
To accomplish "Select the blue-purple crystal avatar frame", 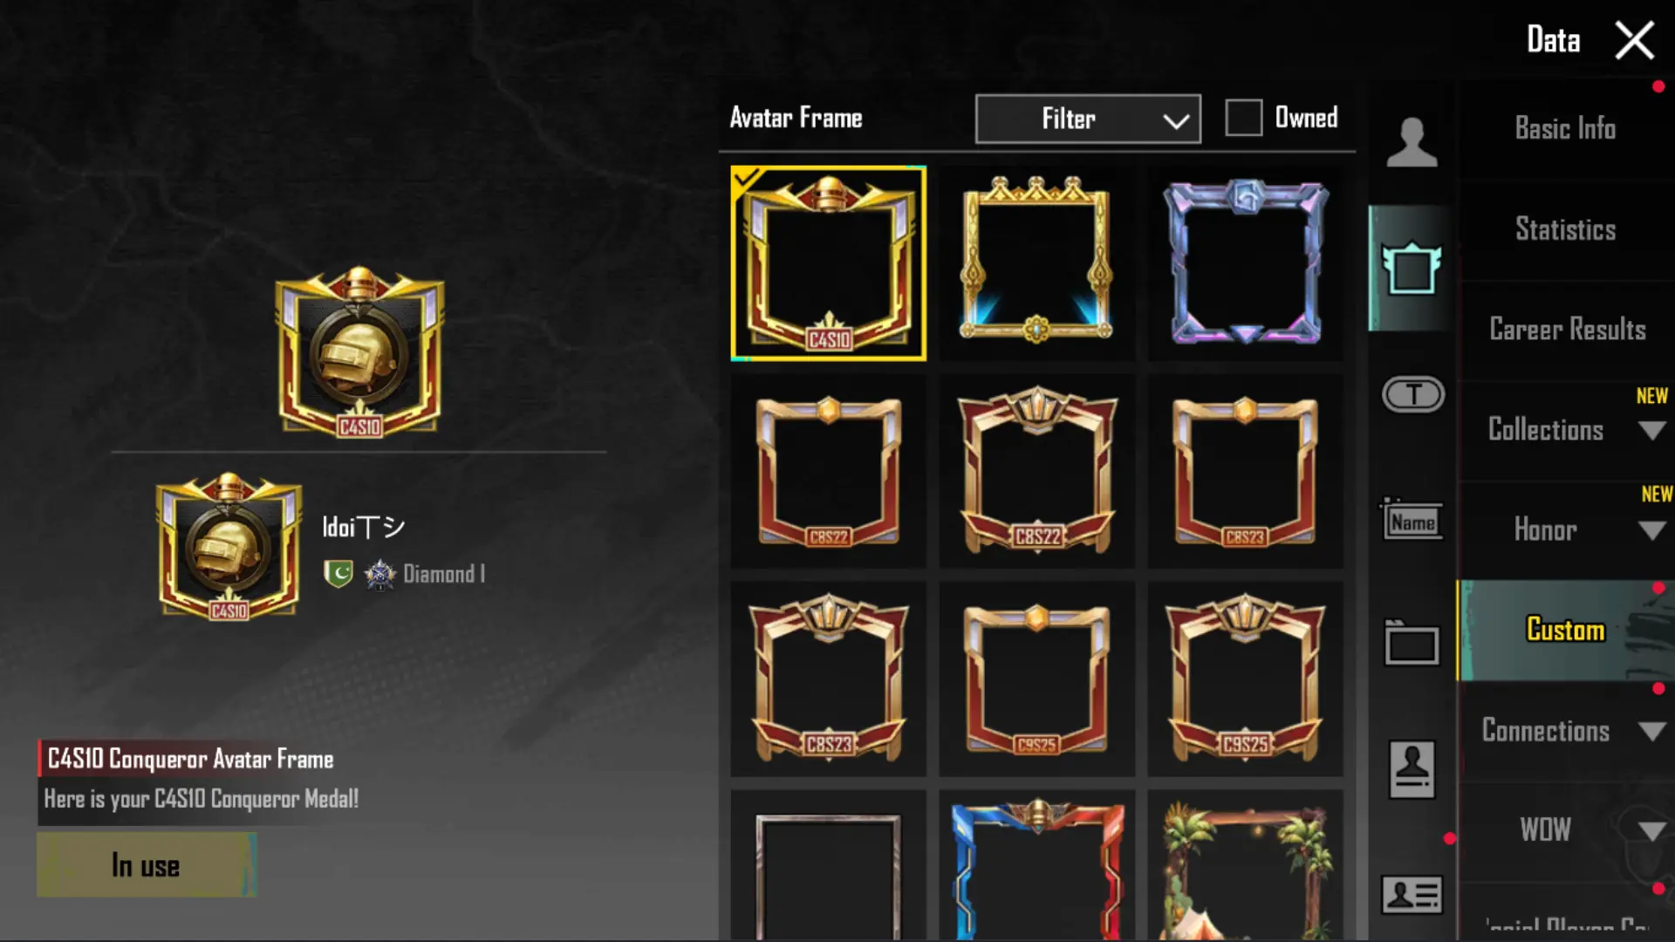I will pyautogui.click(x=1246, y=260).
